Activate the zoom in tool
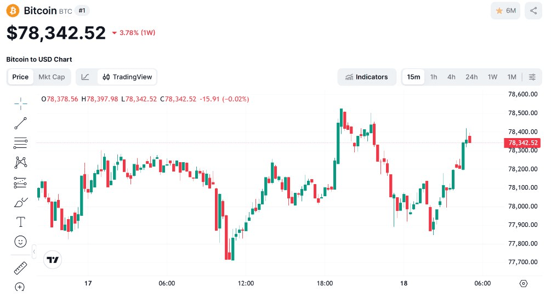 click(x=20, y=287)
